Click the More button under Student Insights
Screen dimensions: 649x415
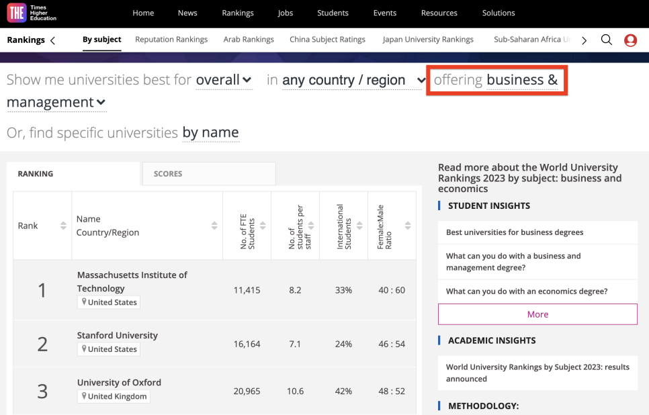(537, 314)
